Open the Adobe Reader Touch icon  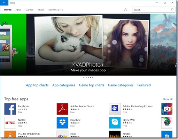62,109
